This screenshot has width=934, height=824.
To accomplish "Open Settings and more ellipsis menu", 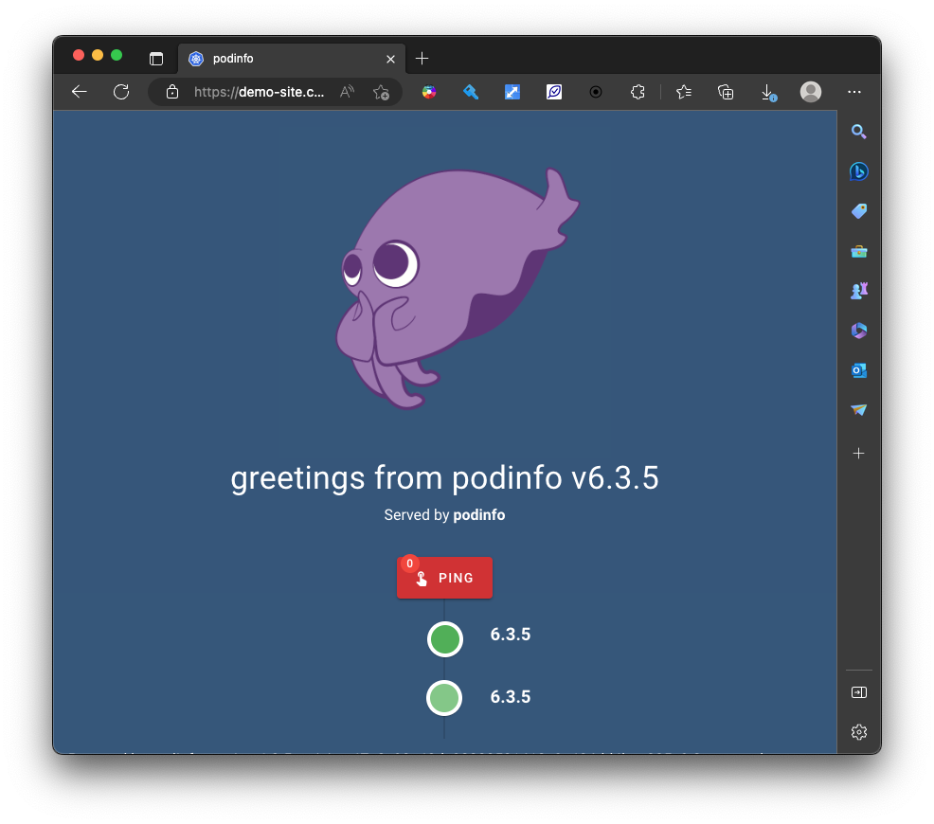I will pyautogui.click(x=854, y=92).
